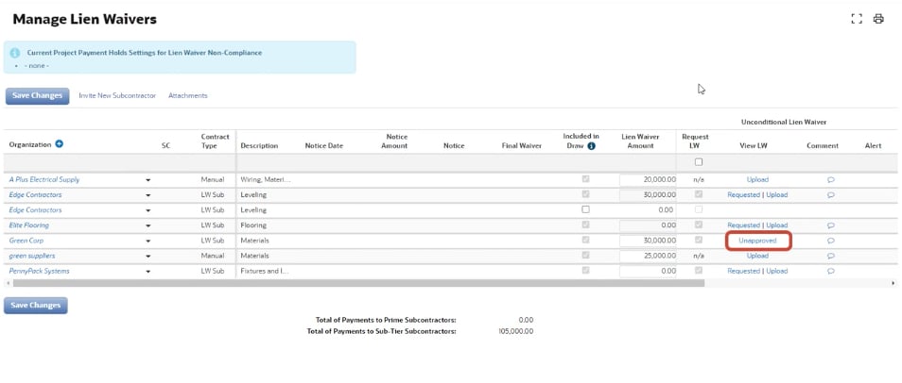Click the fullscreen expand icon
This screenshot has width=902, height=383.
[x=857, y=19]
